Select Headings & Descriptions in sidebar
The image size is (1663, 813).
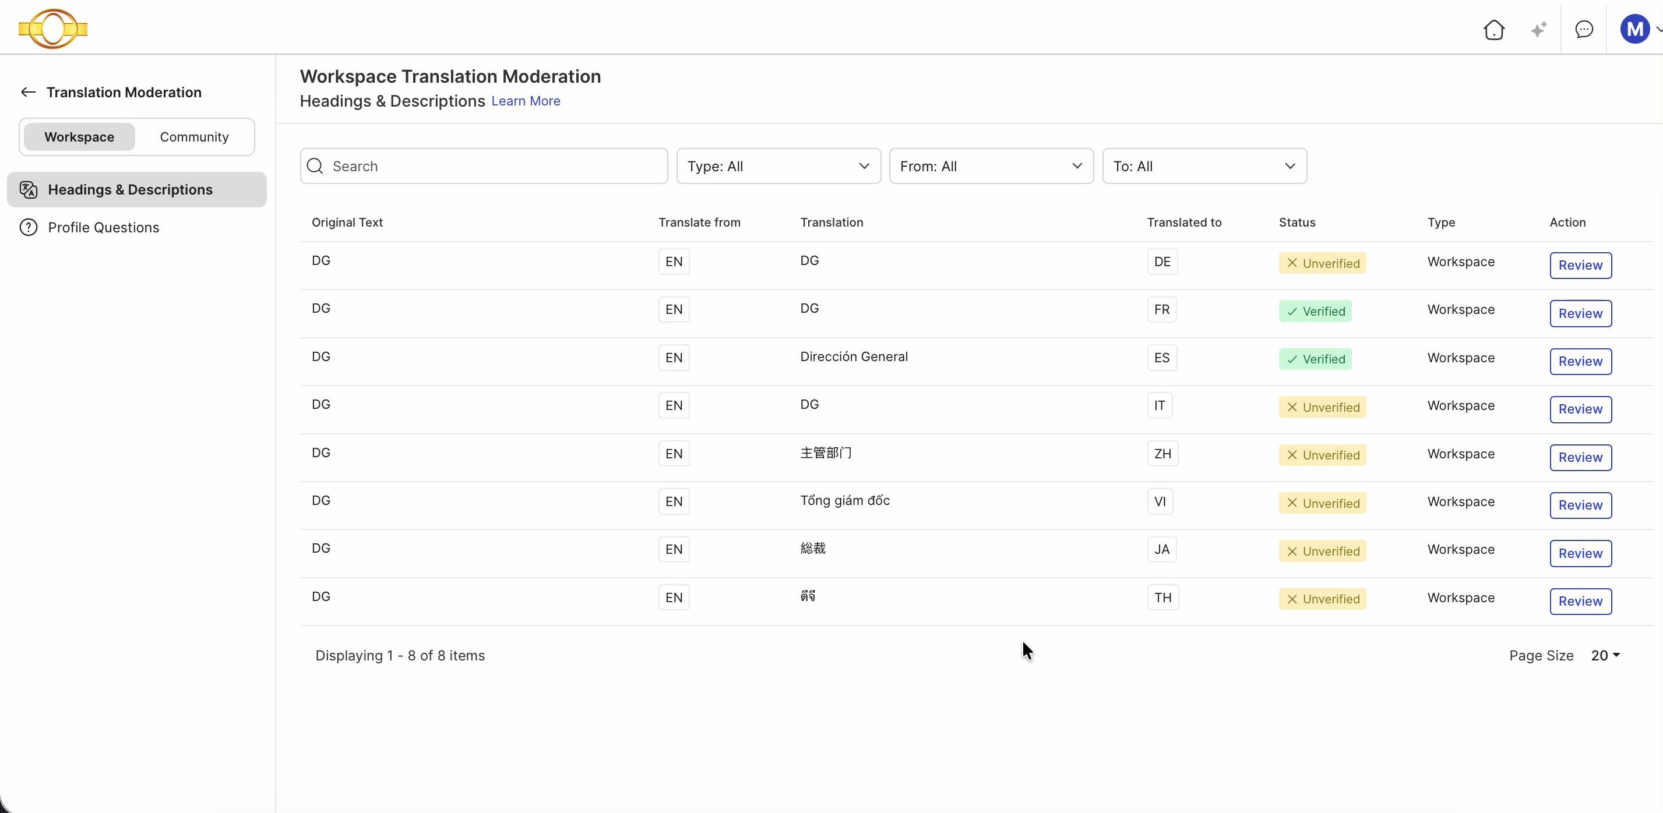[x=137, y=190]
